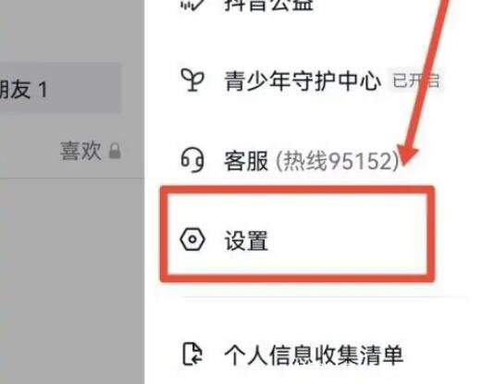Tap the hotline text 热线95152
The height and width of the screenshot is (384, 483).
click(337, 161)
